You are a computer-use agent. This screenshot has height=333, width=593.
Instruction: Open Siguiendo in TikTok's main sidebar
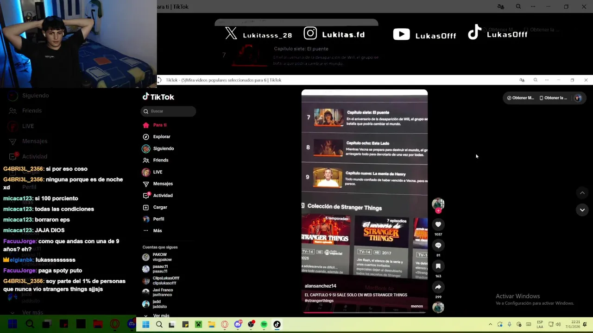[158, 148]
